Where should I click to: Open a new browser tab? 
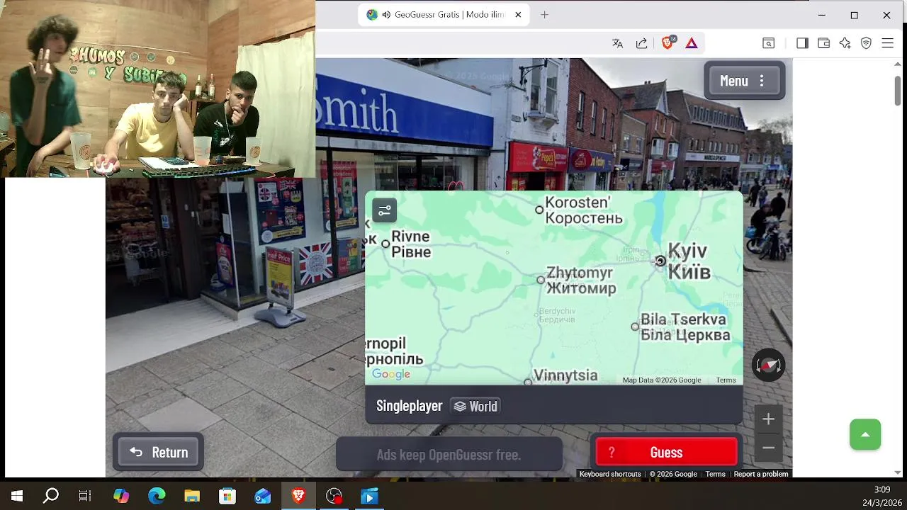coord(544,14)
